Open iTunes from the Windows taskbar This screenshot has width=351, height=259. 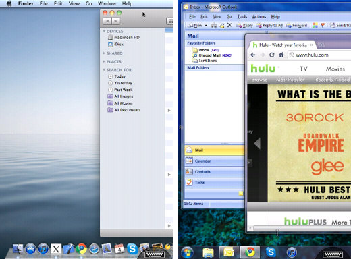[x=292, y=252]
